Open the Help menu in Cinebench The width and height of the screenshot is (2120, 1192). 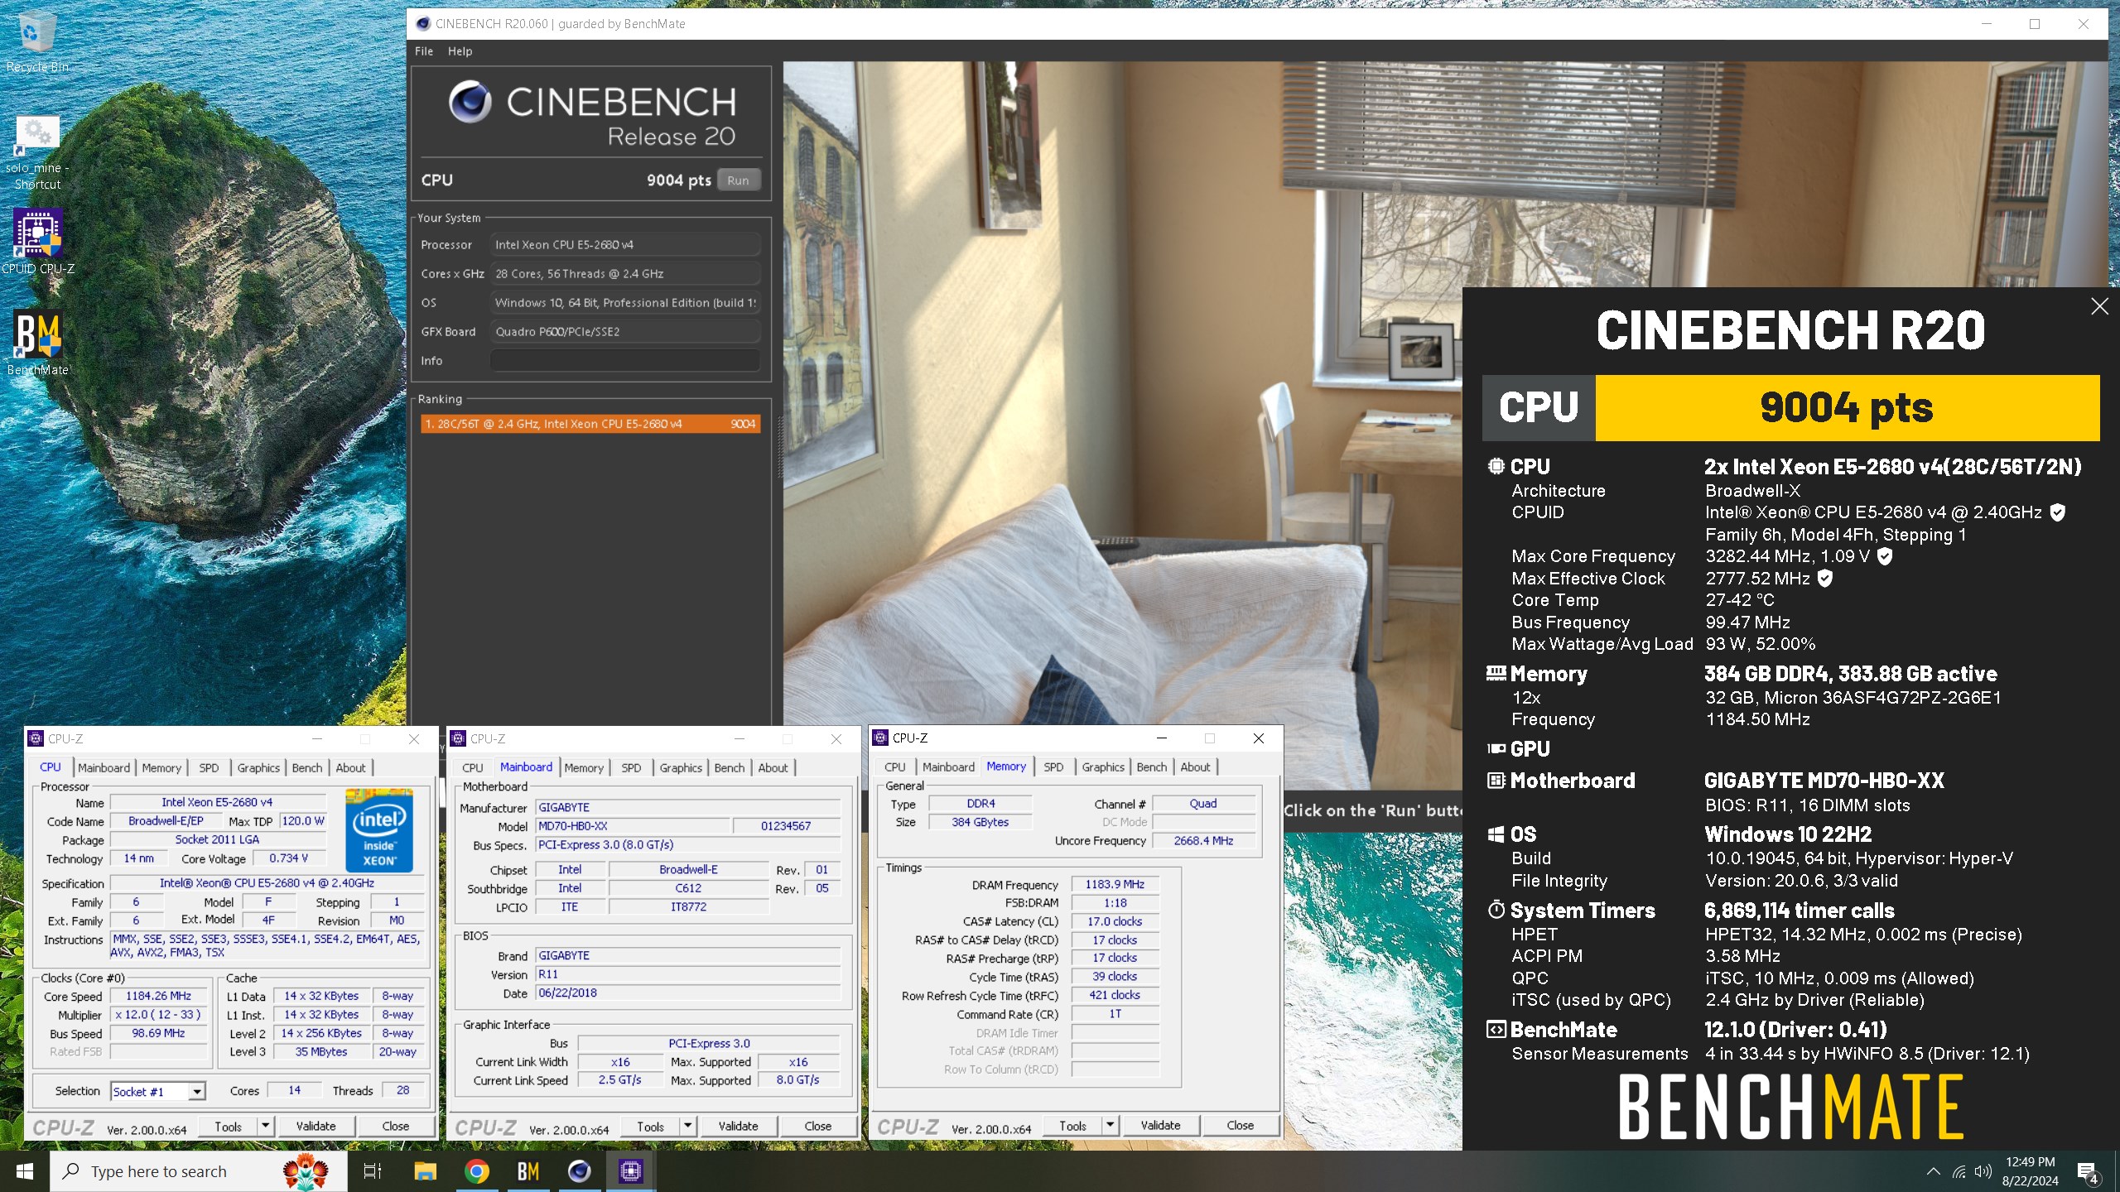click(x=460, y=51)
